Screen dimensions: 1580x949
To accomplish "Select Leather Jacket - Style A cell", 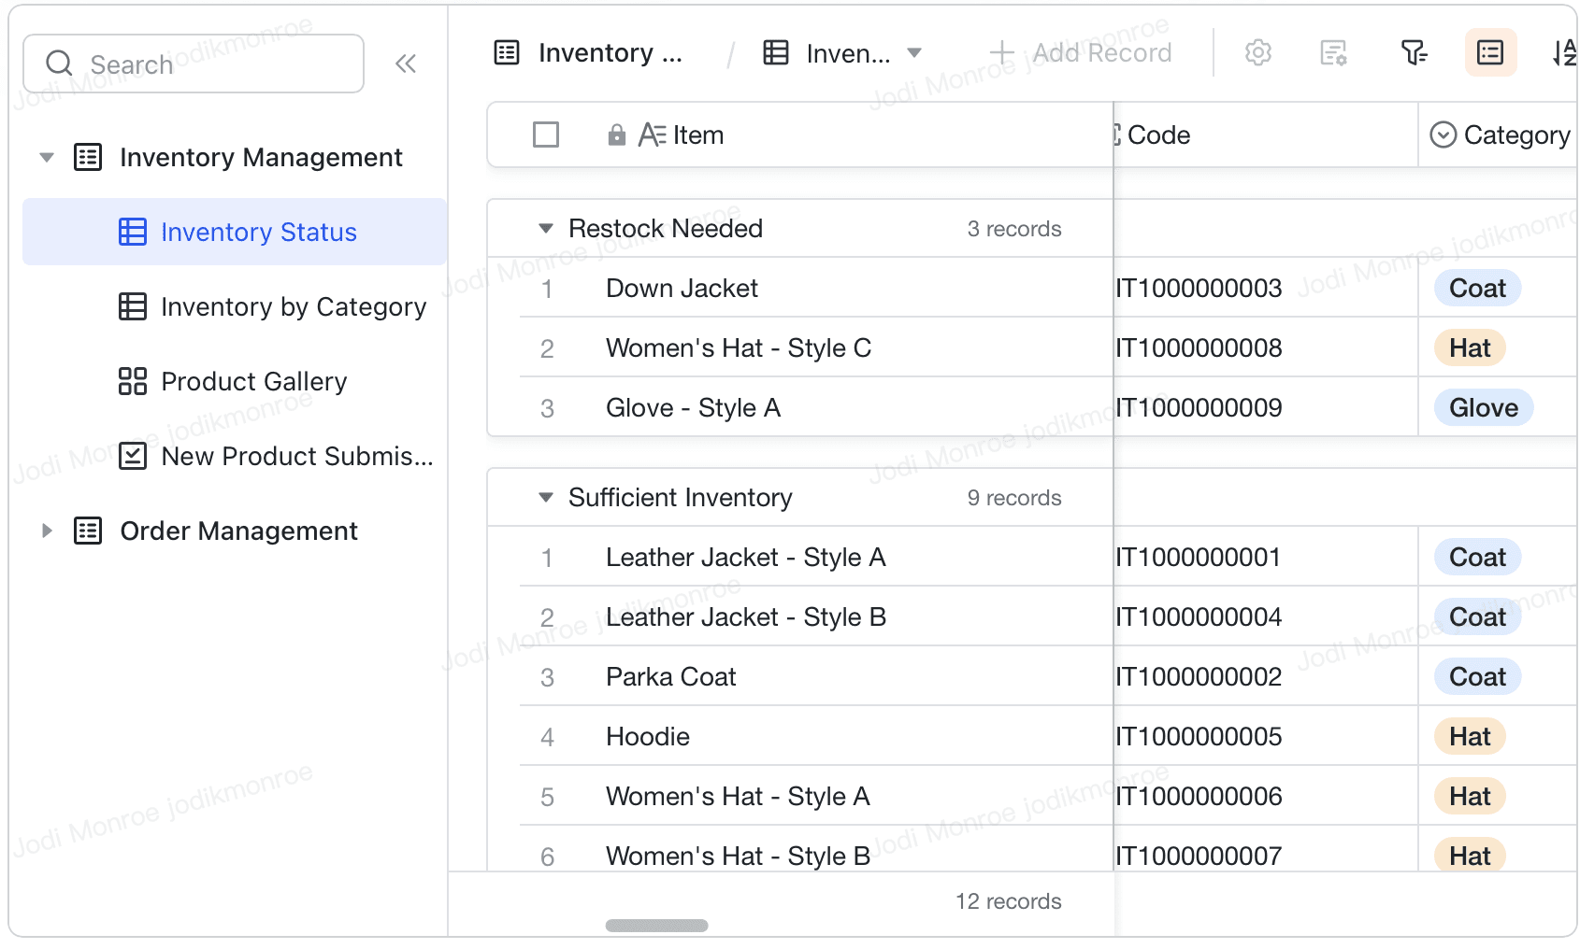I will [x=745, y=557].
